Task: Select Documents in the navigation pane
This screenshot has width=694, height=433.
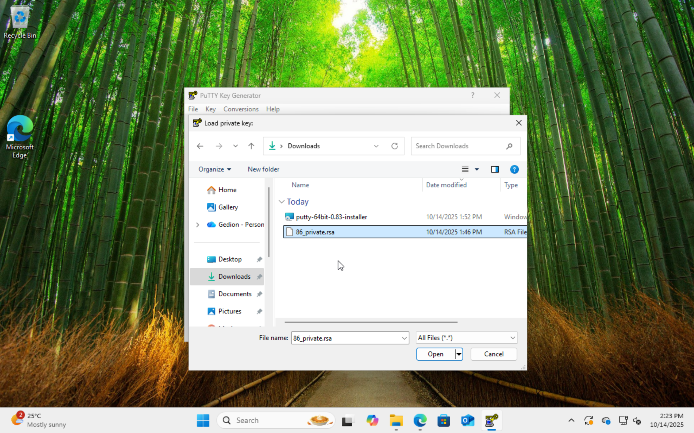Action: tap(234, 294)
